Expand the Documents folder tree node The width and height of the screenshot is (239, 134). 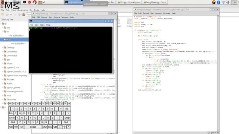[x=3, y=51]
